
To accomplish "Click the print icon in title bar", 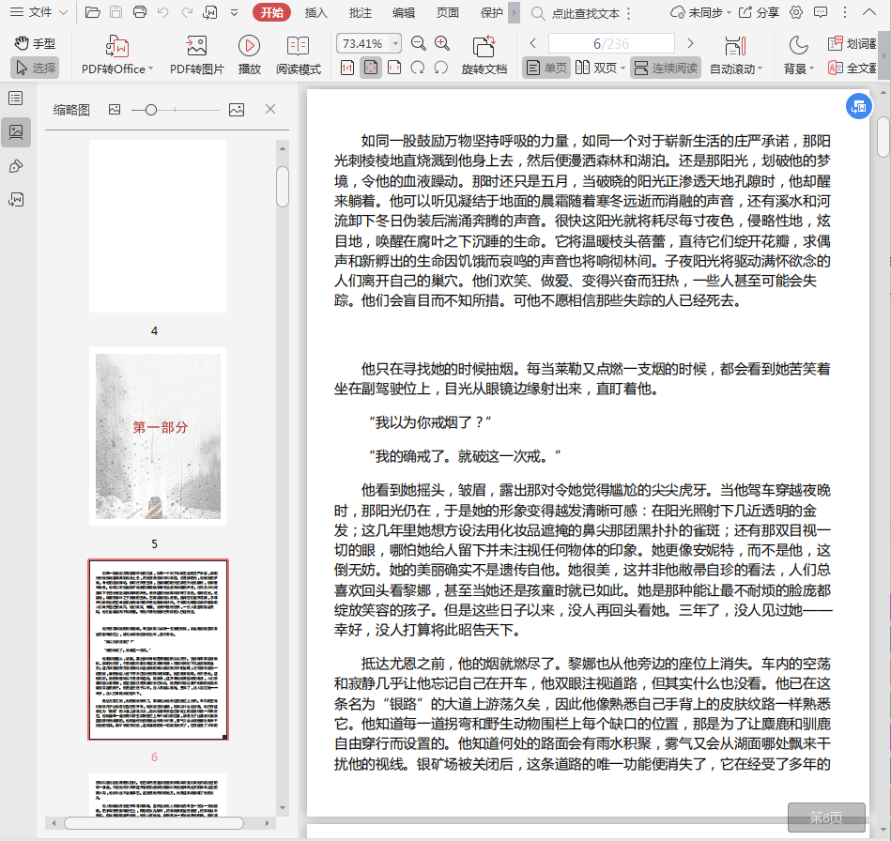I will pyautogui.click(x=140, y=13).
